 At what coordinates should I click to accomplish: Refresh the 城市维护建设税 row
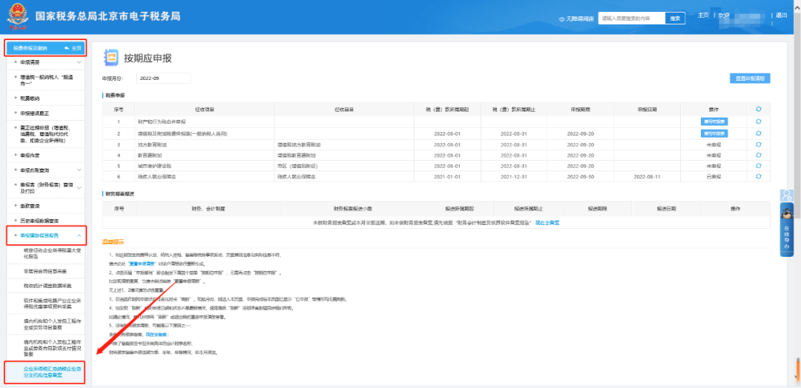758,166
